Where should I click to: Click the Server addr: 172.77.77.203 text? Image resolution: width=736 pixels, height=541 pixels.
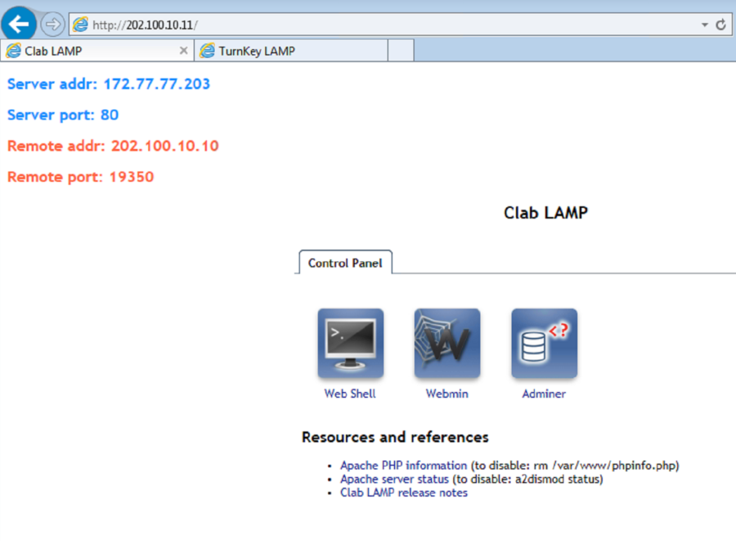pyautogui.click(x=109, y=84)
